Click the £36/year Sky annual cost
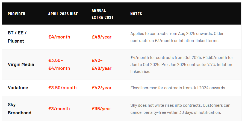 [102, 109]
